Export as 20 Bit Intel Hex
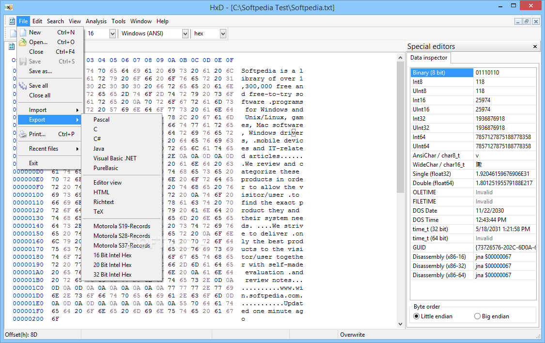Viewport: 545px width, 343px height. tap(122, 265)
